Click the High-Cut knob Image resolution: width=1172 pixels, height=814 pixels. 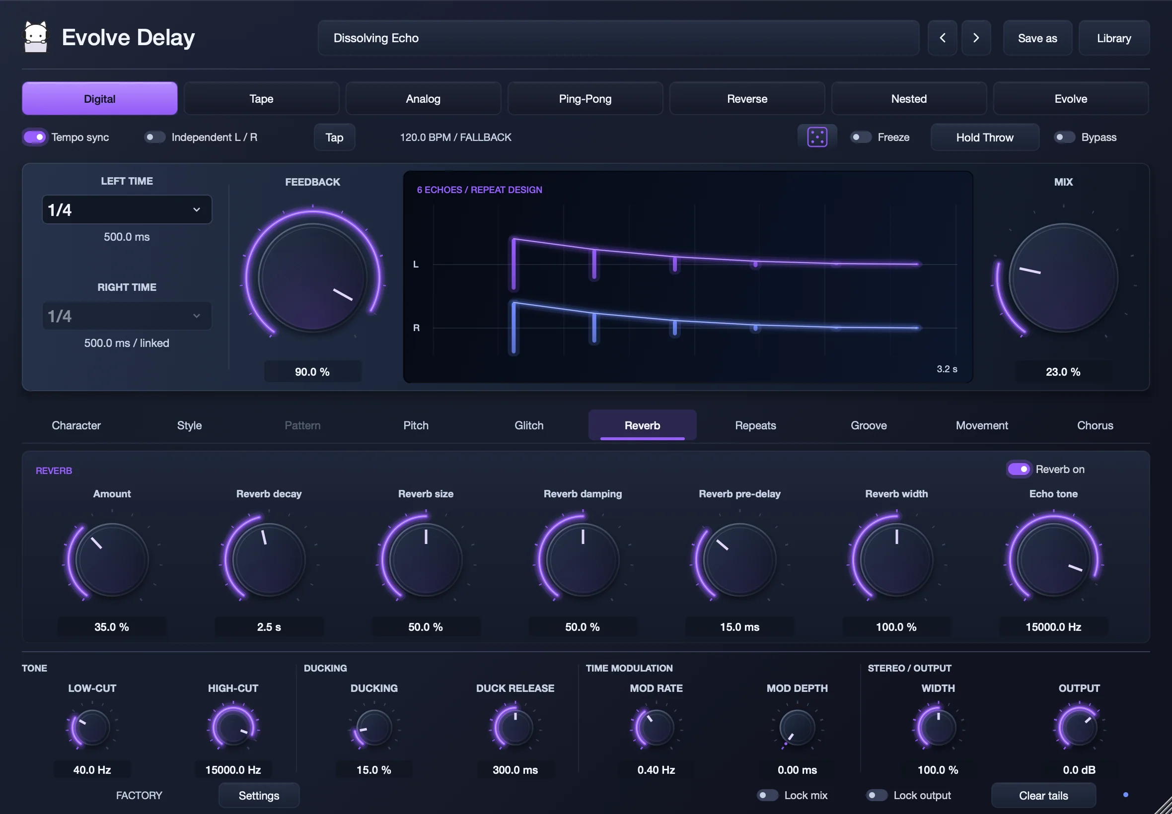point(233,728)
